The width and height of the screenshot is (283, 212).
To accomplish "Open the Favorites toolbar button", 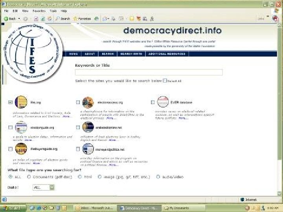I will point(82,19).
